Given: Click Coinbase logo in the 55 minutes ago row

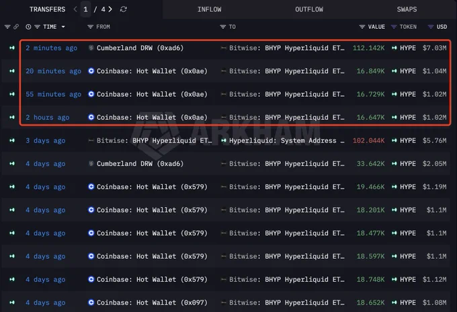Looking at the screenshot, I should [x=91, y=94].
